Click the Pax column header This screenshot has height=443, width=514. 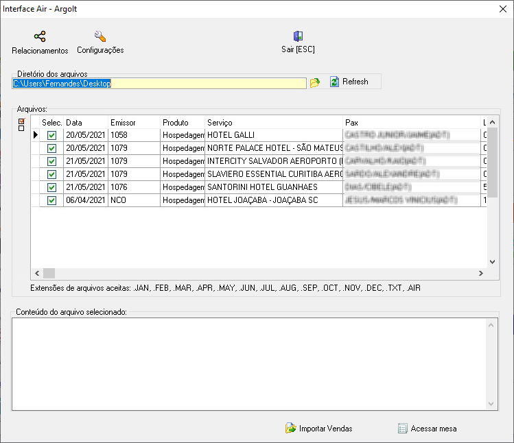pyautogui.click(x=411, y=123)
